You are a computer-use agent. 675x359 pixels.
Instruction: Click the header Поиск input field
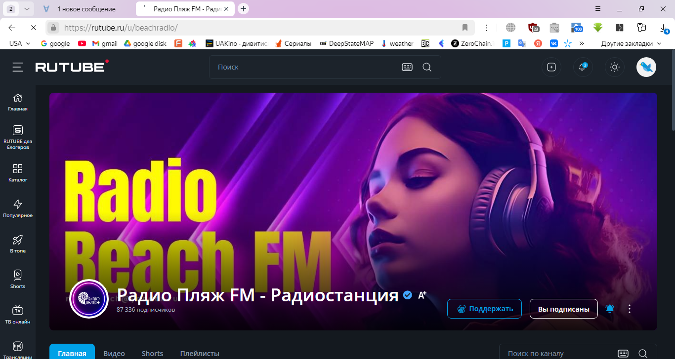tap(304, 67)
